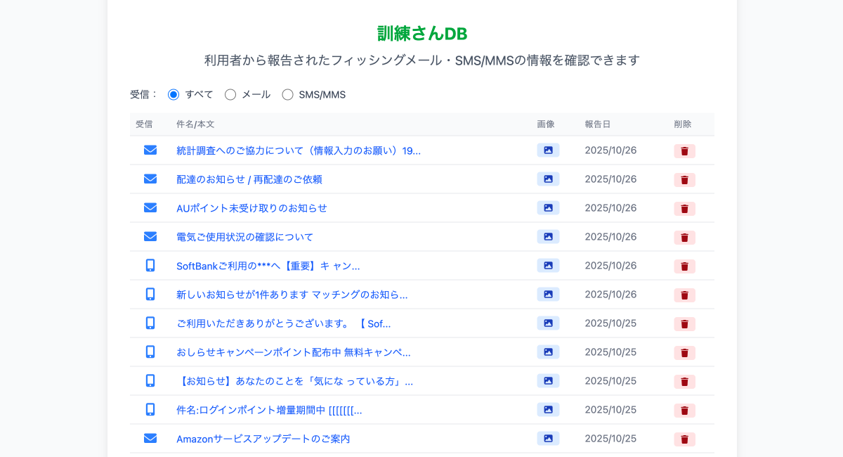Click the envelope icon on the 統計調査 row
The image size is (843, 457).
(150, 150)
